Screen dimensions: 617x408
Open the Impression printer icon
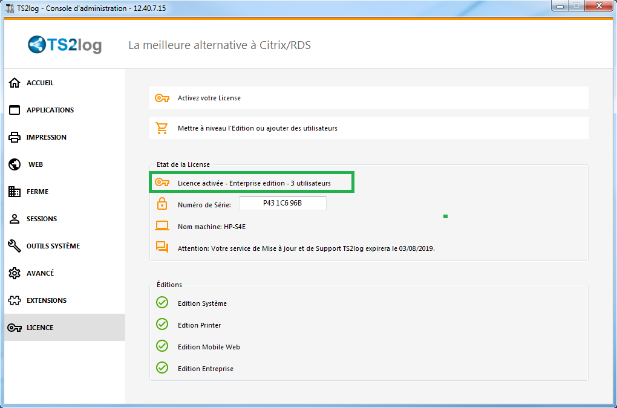(x=15, y=137)
